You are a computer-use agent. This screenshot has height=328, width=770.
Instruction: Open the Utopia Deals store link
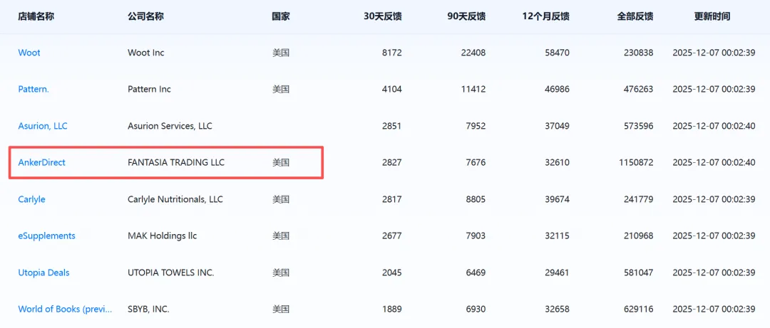click(43, 273)
